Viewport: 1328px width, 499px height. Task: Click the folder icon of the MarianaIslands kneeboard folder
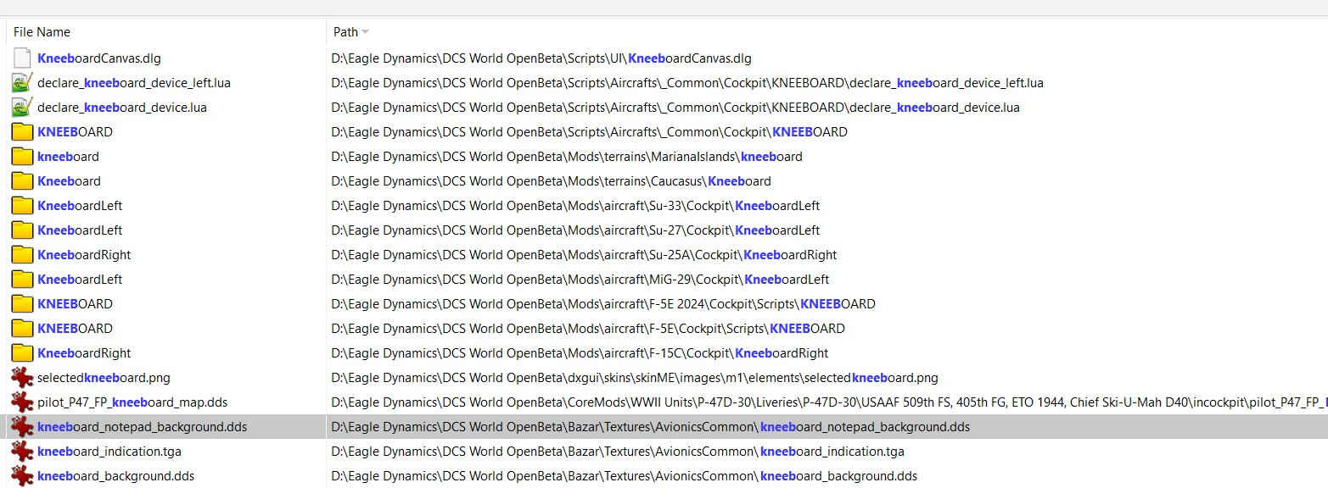point(23,157)
